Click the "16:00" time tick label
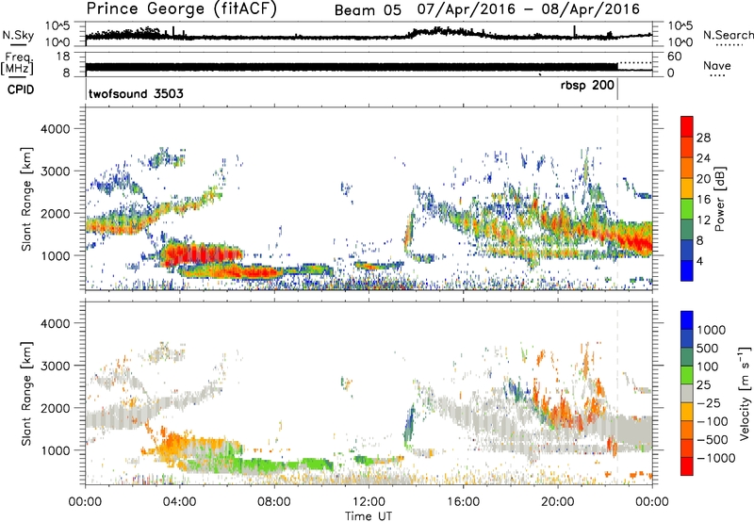The image size is (754, 522). click(x=463, y=502)
